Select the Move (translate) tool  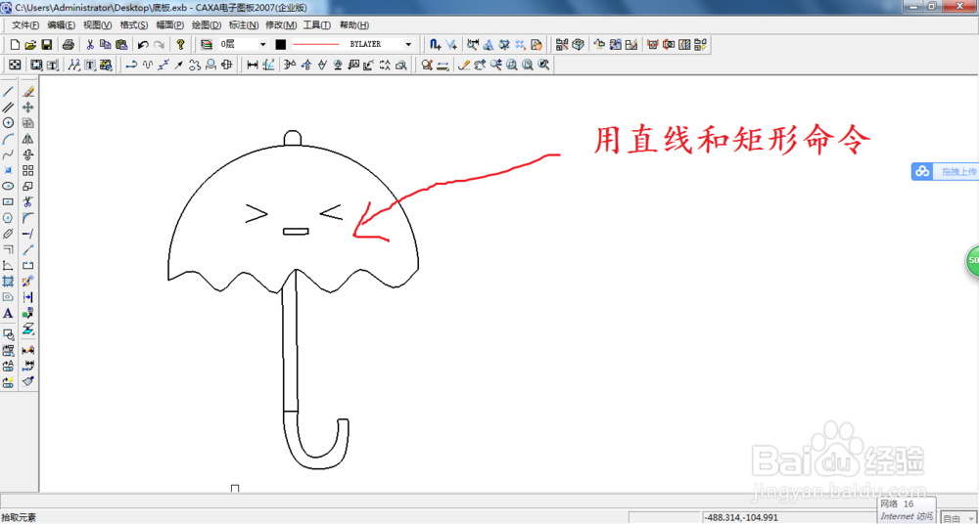click(28, 108)
